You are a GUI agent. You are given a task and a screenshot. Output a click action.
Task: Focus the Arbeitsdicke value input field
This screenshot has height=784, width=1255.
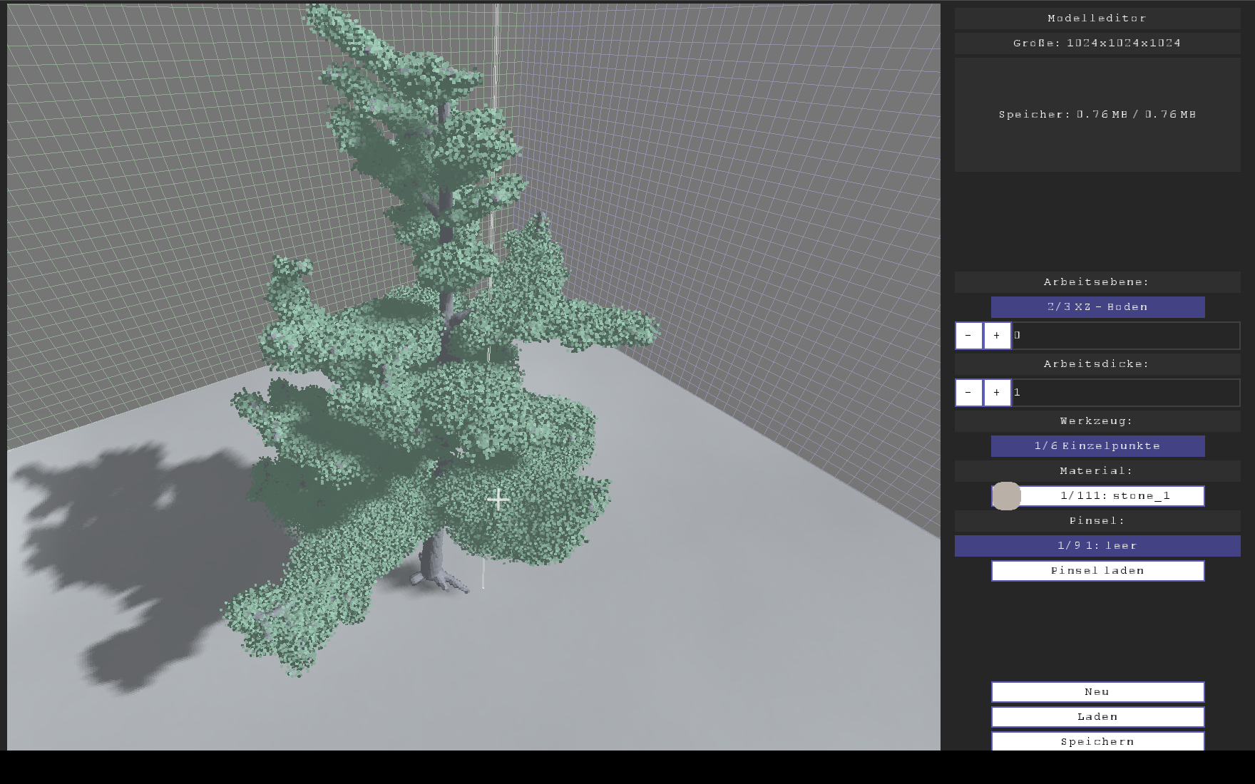tap(1125, 393)
